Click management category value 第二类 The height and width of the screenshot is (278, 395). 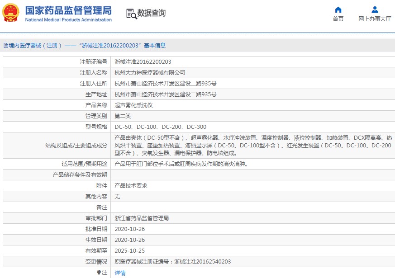pyautogui.click(x=123, y=116)
